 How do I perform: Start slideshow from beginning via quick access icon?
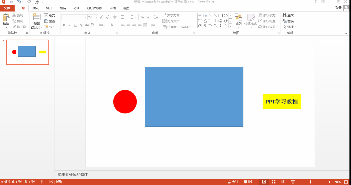tap(37, 2)
